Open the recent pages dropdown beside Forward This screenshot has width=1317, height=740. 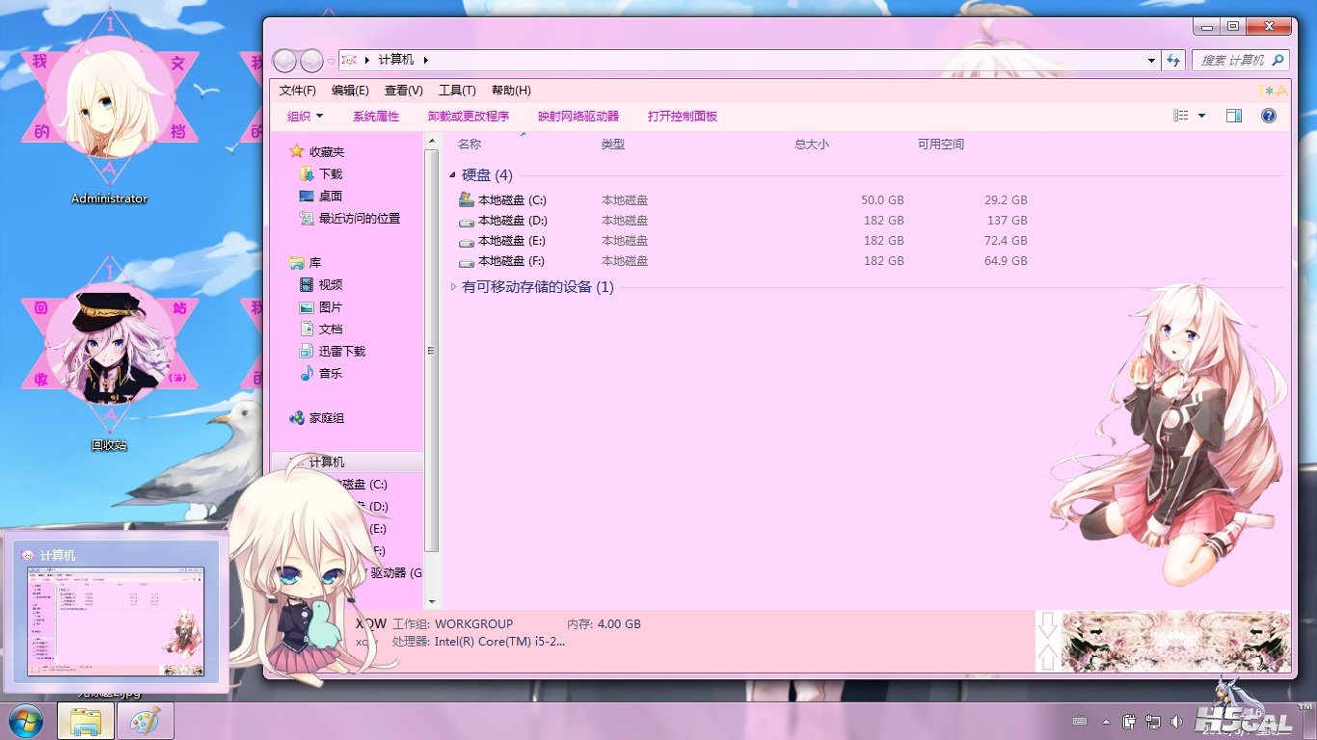point(331,61)
